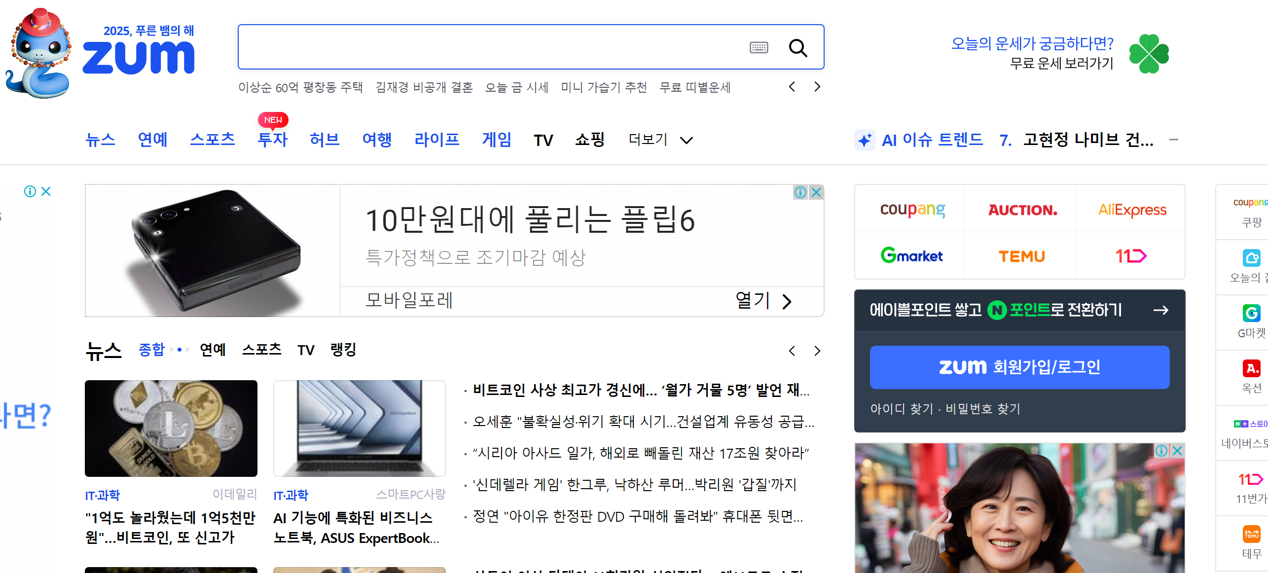Show next suggested search keywords
Image resolution: width=1268 pixels, height=573 pixels.
[817, 87]
